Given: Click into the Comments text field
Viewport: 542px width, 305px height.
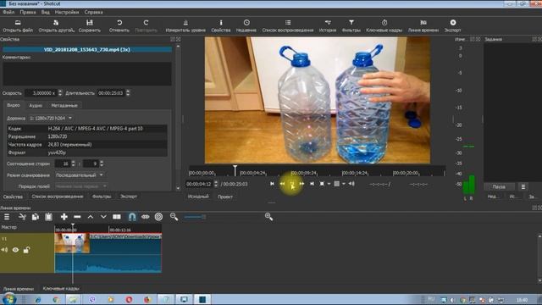Looking at the screenshot, I should 87,74.
